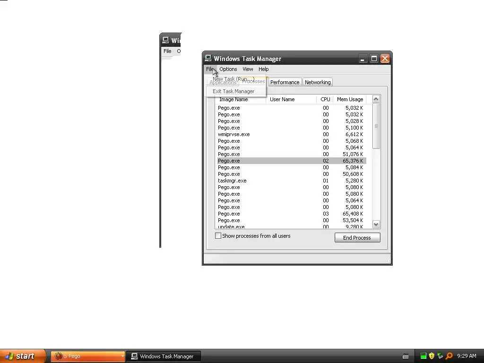Expand the Pego taskbar group dropdown arrow
484x363 pixels.
(x=122, y=356)
